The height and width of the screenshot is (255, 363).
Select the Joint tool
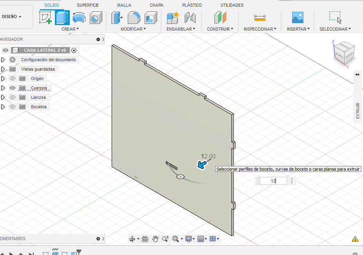190,18
